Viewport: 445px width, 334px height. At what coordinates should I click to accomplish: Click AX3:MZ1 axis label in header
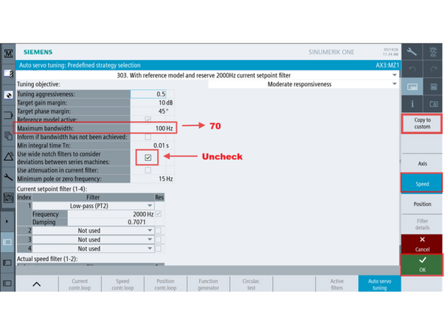[387, 65]
